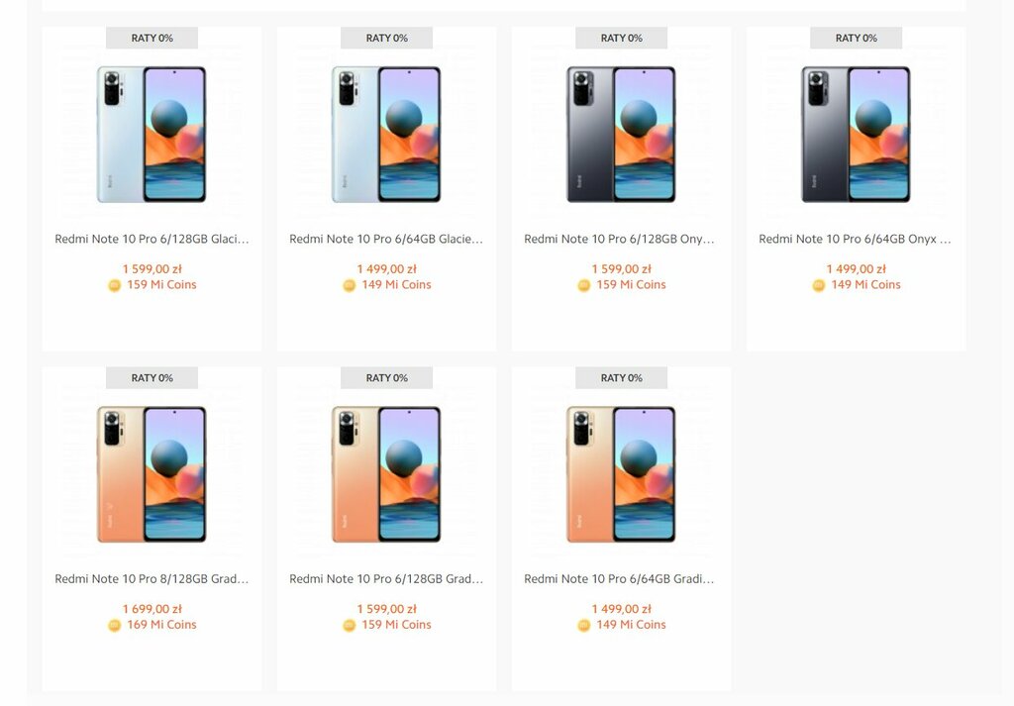The image size is (1014, 706).
Task: Click coin icon under 6/128GB Gradient phone
Action: tap(349, 625)
